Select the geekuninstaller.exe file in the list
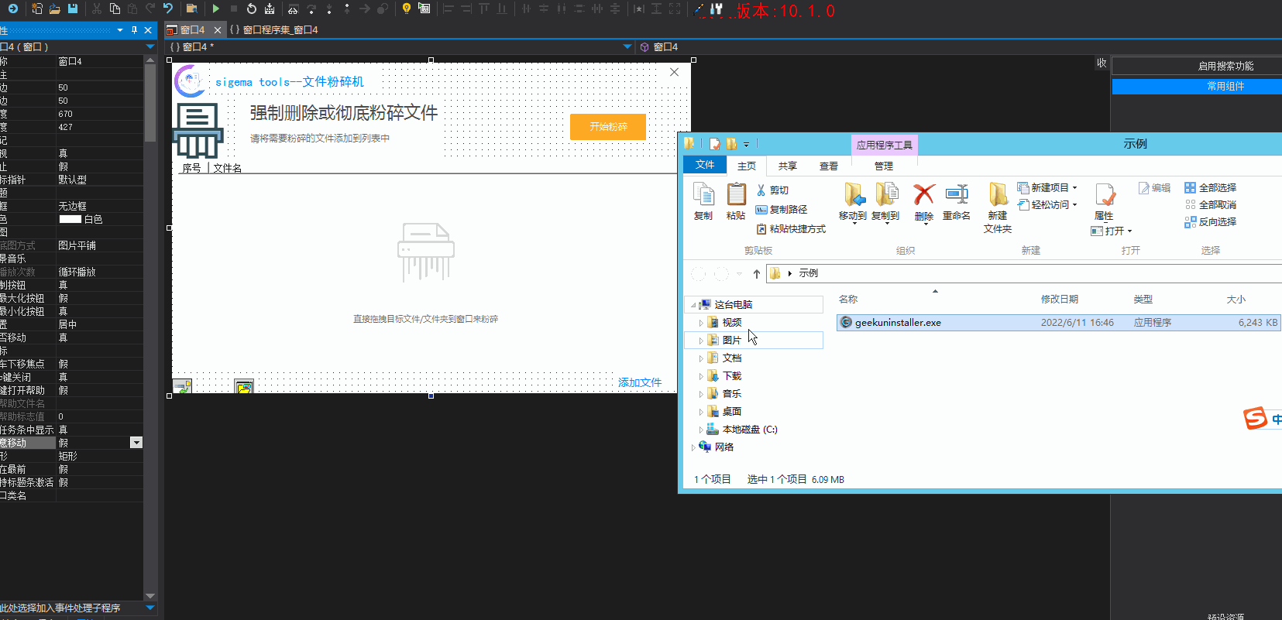Screen dimensions: 1282x620 click(898, 323)
